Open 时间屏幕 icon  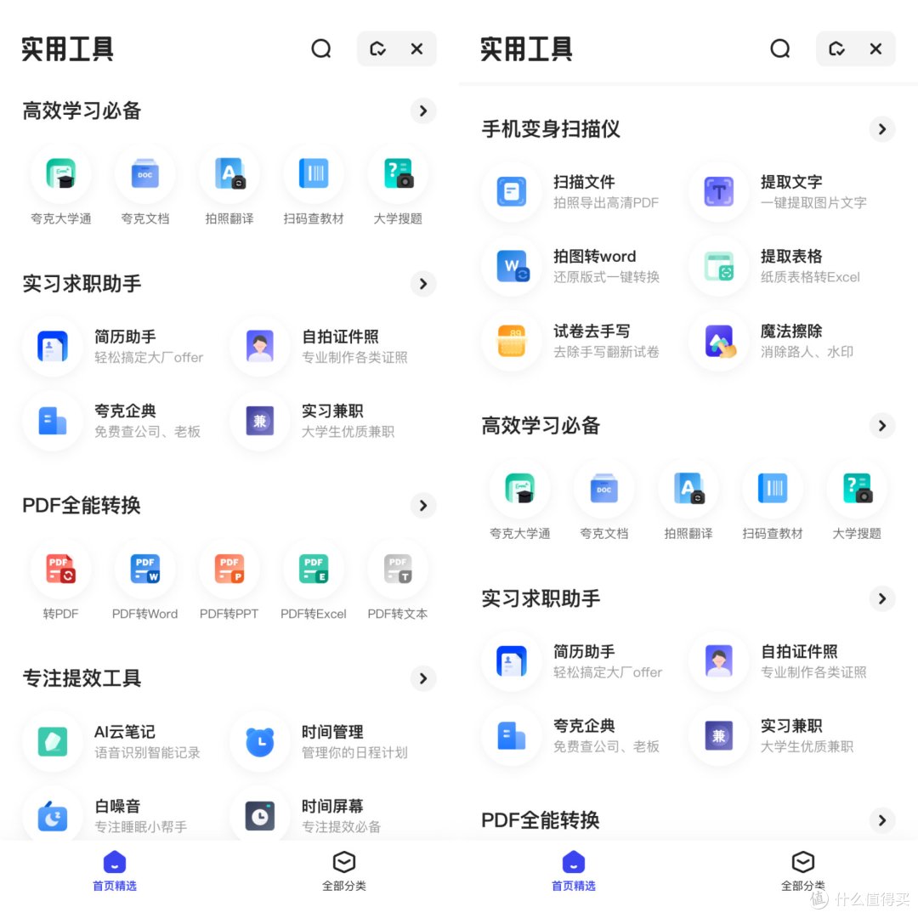tap(260, 815)
